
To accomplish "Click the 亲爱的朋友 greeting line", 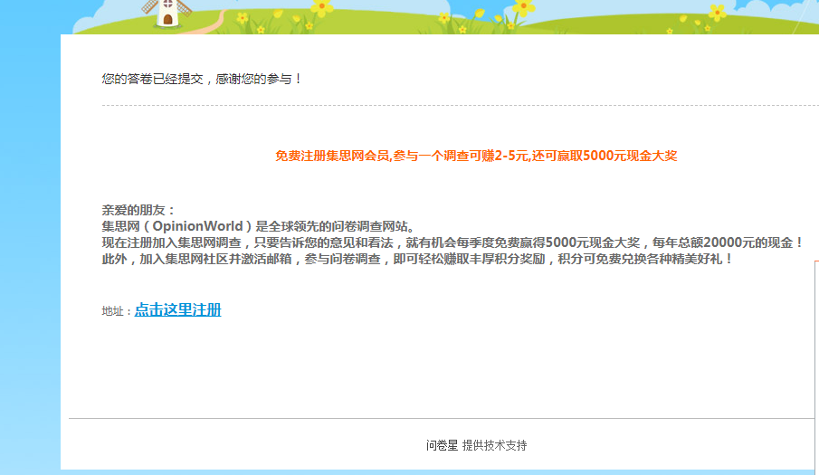I will (x=138, y=210).
